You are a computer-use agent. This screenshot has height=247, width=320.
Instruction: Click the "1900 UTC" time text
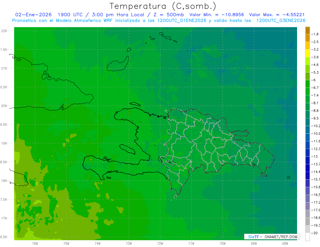[70, 15]
